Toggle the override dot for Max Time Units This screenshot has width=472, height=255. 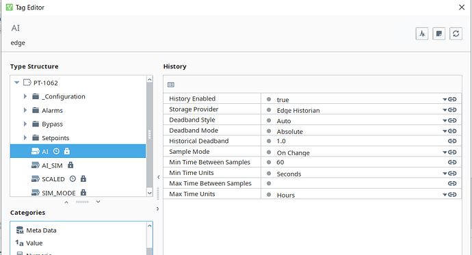point(269,195)
